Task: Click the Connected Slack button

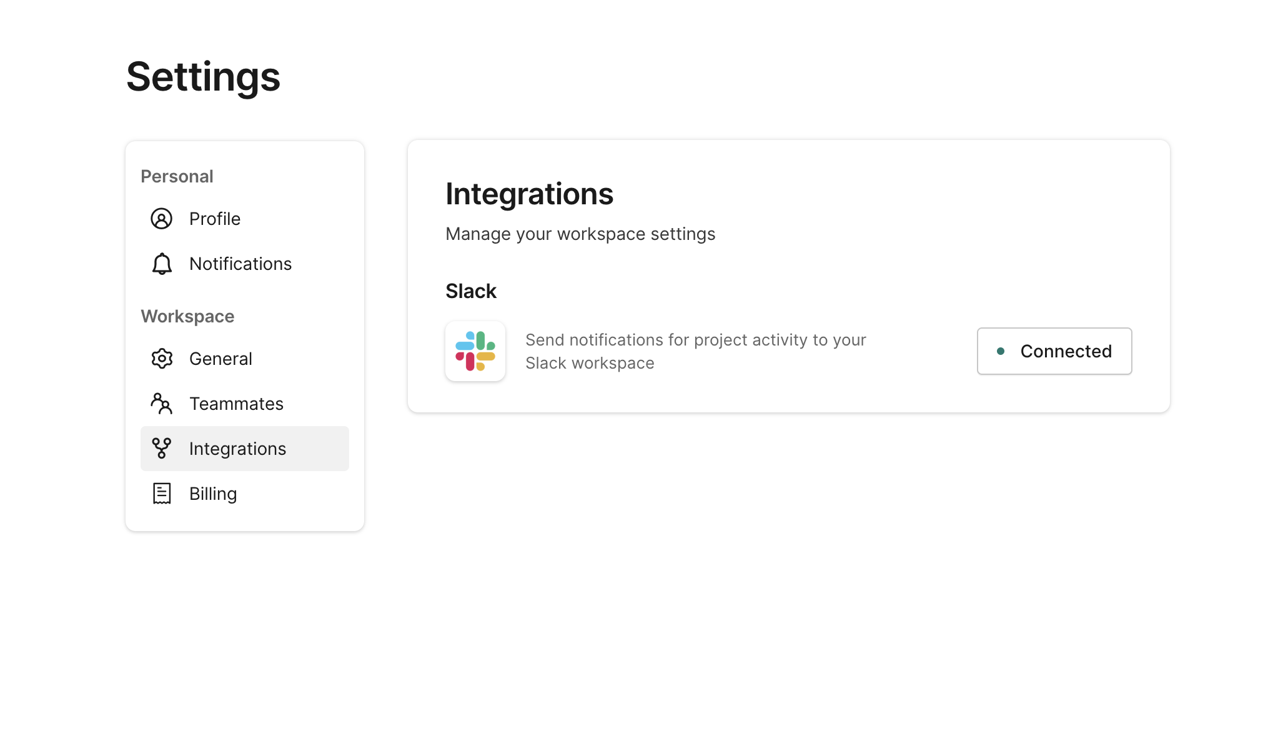Action: tap(1054, 351)
